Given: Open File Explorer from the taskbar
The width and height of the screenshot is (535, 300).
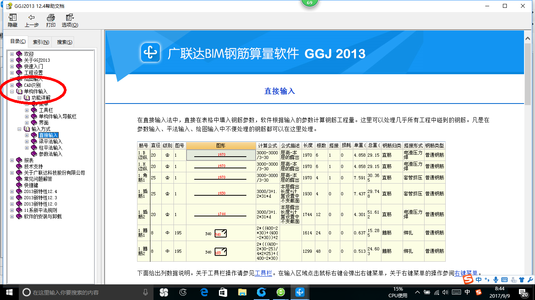Looking at the screenshot, I should pos(242,292).
